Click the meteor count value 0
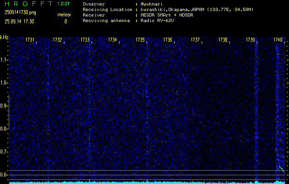 coord(66,22)
